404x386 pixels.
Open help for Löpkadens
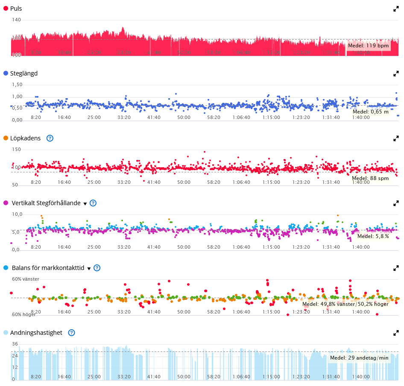pos(50,138)
